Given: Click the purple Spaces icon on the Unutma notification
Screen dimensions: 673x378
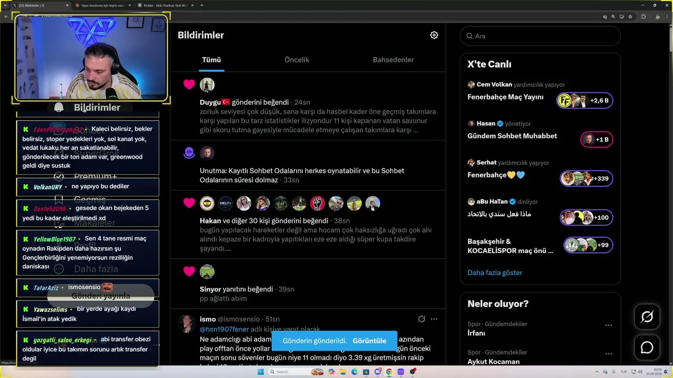Looking at the screenshot, I should [x=189, y=153].
